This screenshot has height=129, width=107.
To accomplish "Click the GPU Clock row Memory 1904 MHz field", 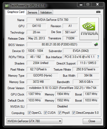I will pos(63,94).
